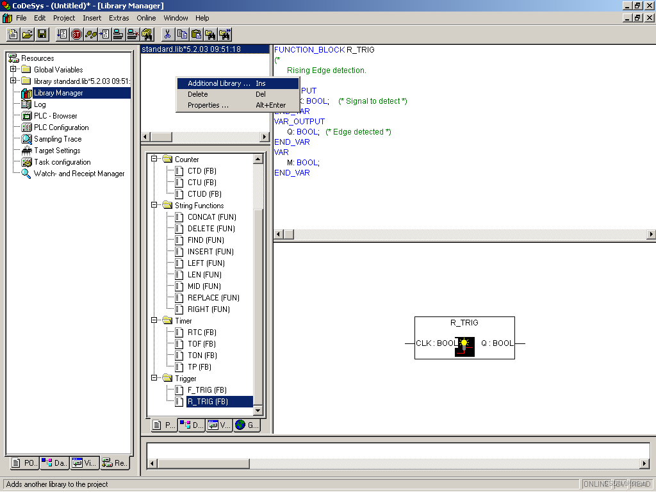The image size is (656, 492).
Task: Click the Global search binoculars folder icon
Action: pos(147,35)
